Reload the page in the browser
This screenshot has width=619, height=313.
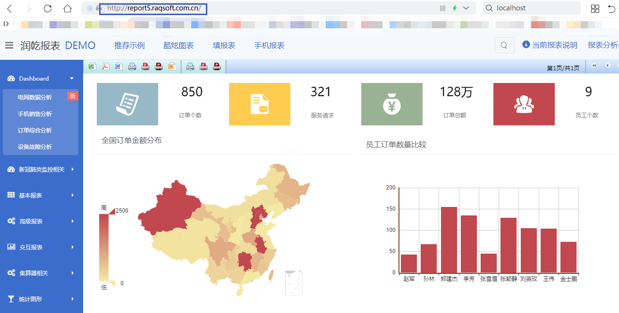tap(48, 8)
